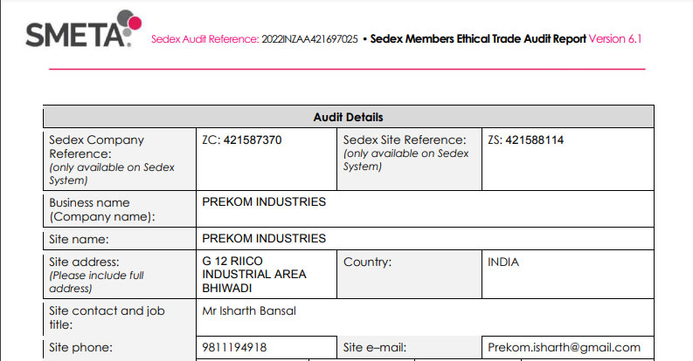Click the Site e-mail label

tap(377, 347)
